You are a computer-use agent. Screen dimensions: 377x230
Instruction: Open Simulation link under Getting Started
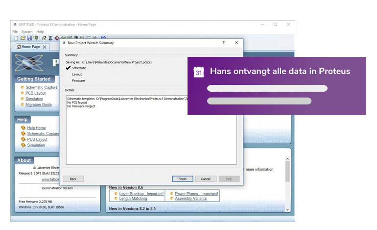34,99
